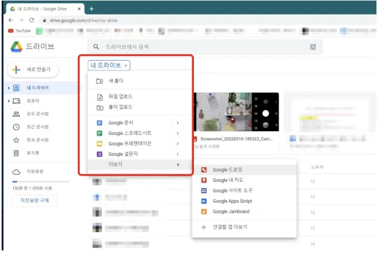Select Google 스프레드시트 menu entry
Screen dimensions: 377x266
[139, 133]
